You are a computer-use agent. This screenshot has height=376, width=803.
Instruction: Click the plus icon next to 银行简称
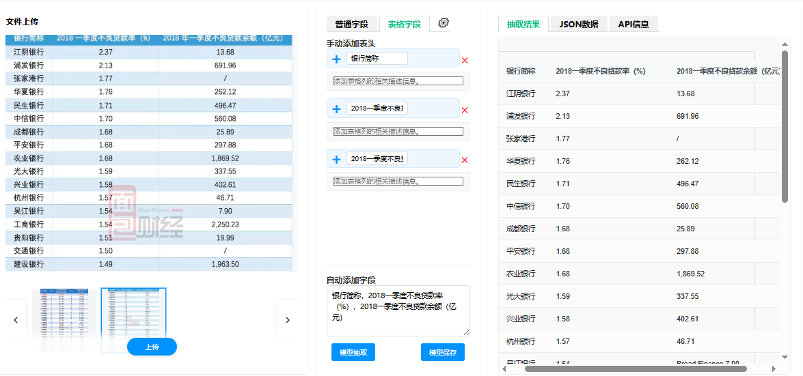click(x=336, y=59)
